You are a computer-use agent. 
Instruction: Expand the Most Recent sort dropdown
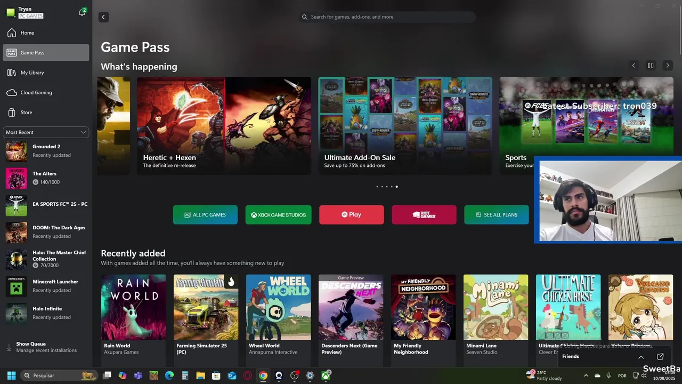point(46,132)
